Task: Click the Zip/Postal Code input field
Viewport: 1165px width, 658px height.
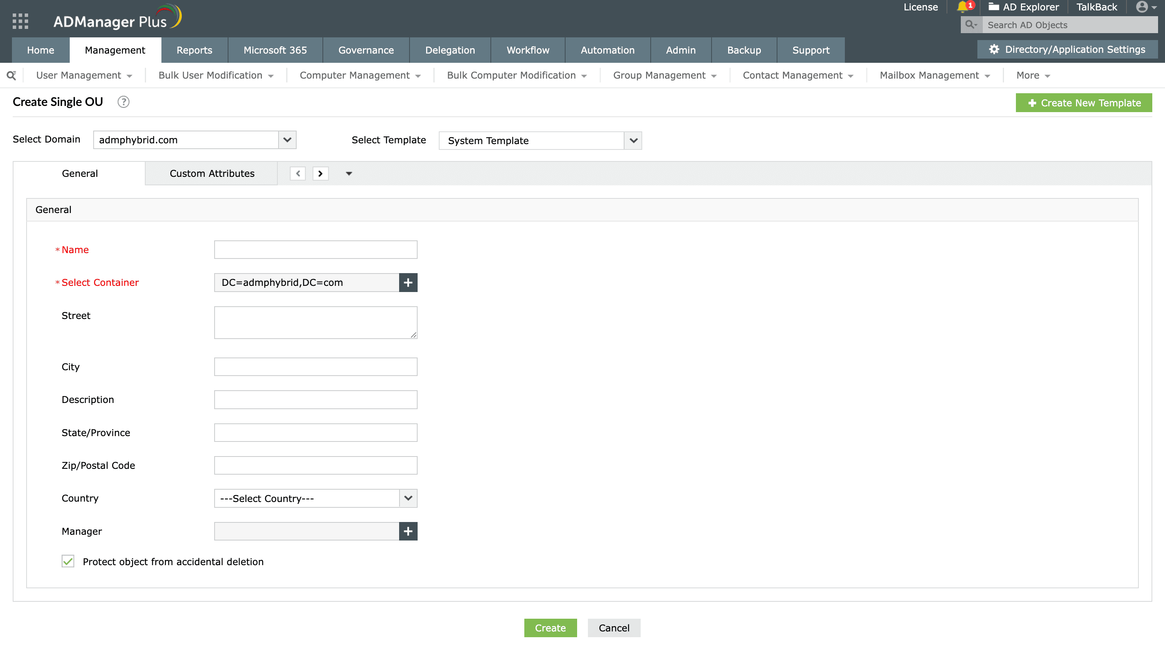Action: click(x=316, y=465)
